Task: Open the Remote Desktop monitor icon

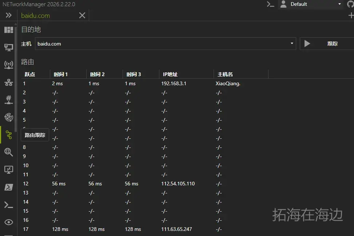Action: click(9, 170)
